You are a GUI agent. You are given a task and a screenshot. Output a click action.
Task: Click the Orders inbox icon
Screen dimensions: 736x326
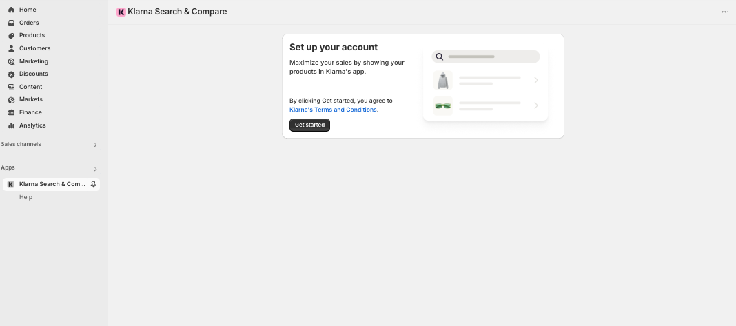(11, 23)
